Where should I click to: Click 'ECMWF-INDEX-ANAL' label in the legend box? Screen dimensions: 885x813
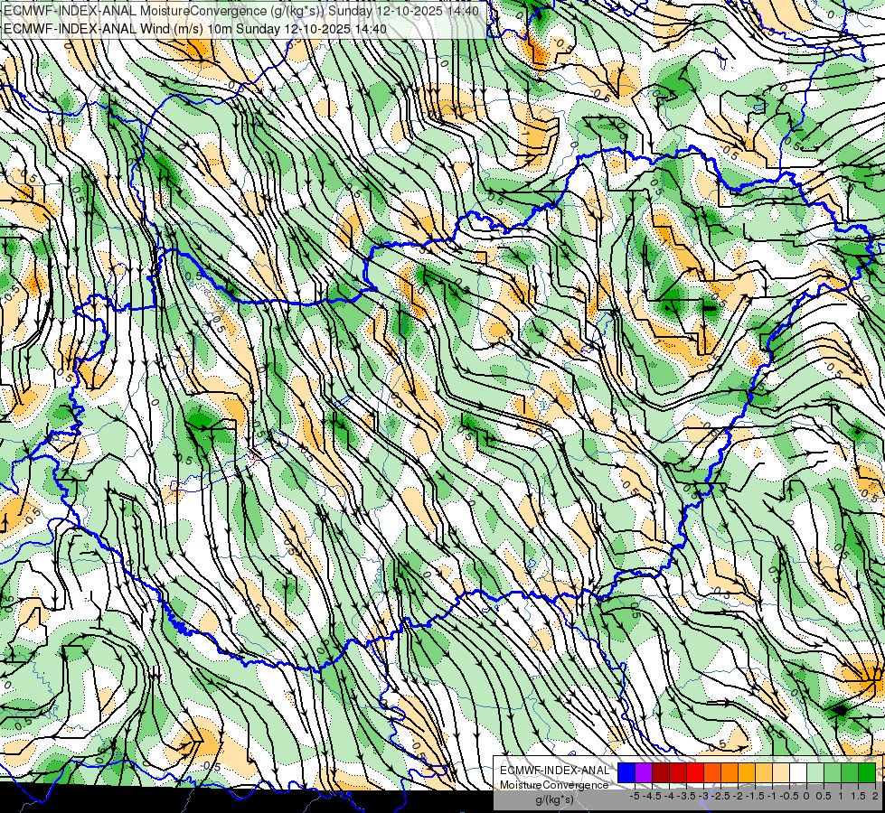[555, 771]
